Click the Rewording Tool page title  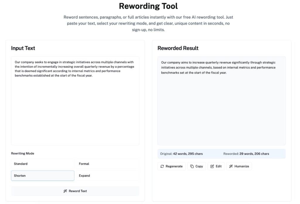(148, 6)
